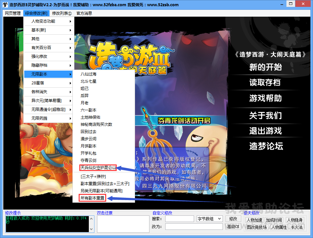Expand the 其他 submenu

point(49,39)
